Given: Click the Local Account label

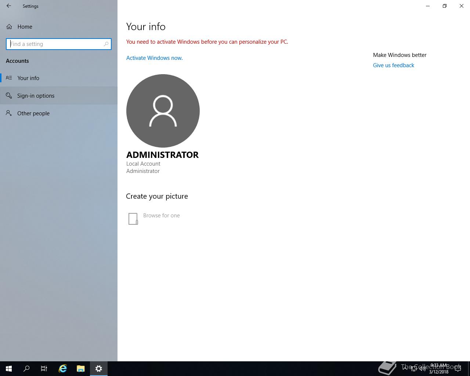Looking at the screenshot, I should (x=143, y=164).
